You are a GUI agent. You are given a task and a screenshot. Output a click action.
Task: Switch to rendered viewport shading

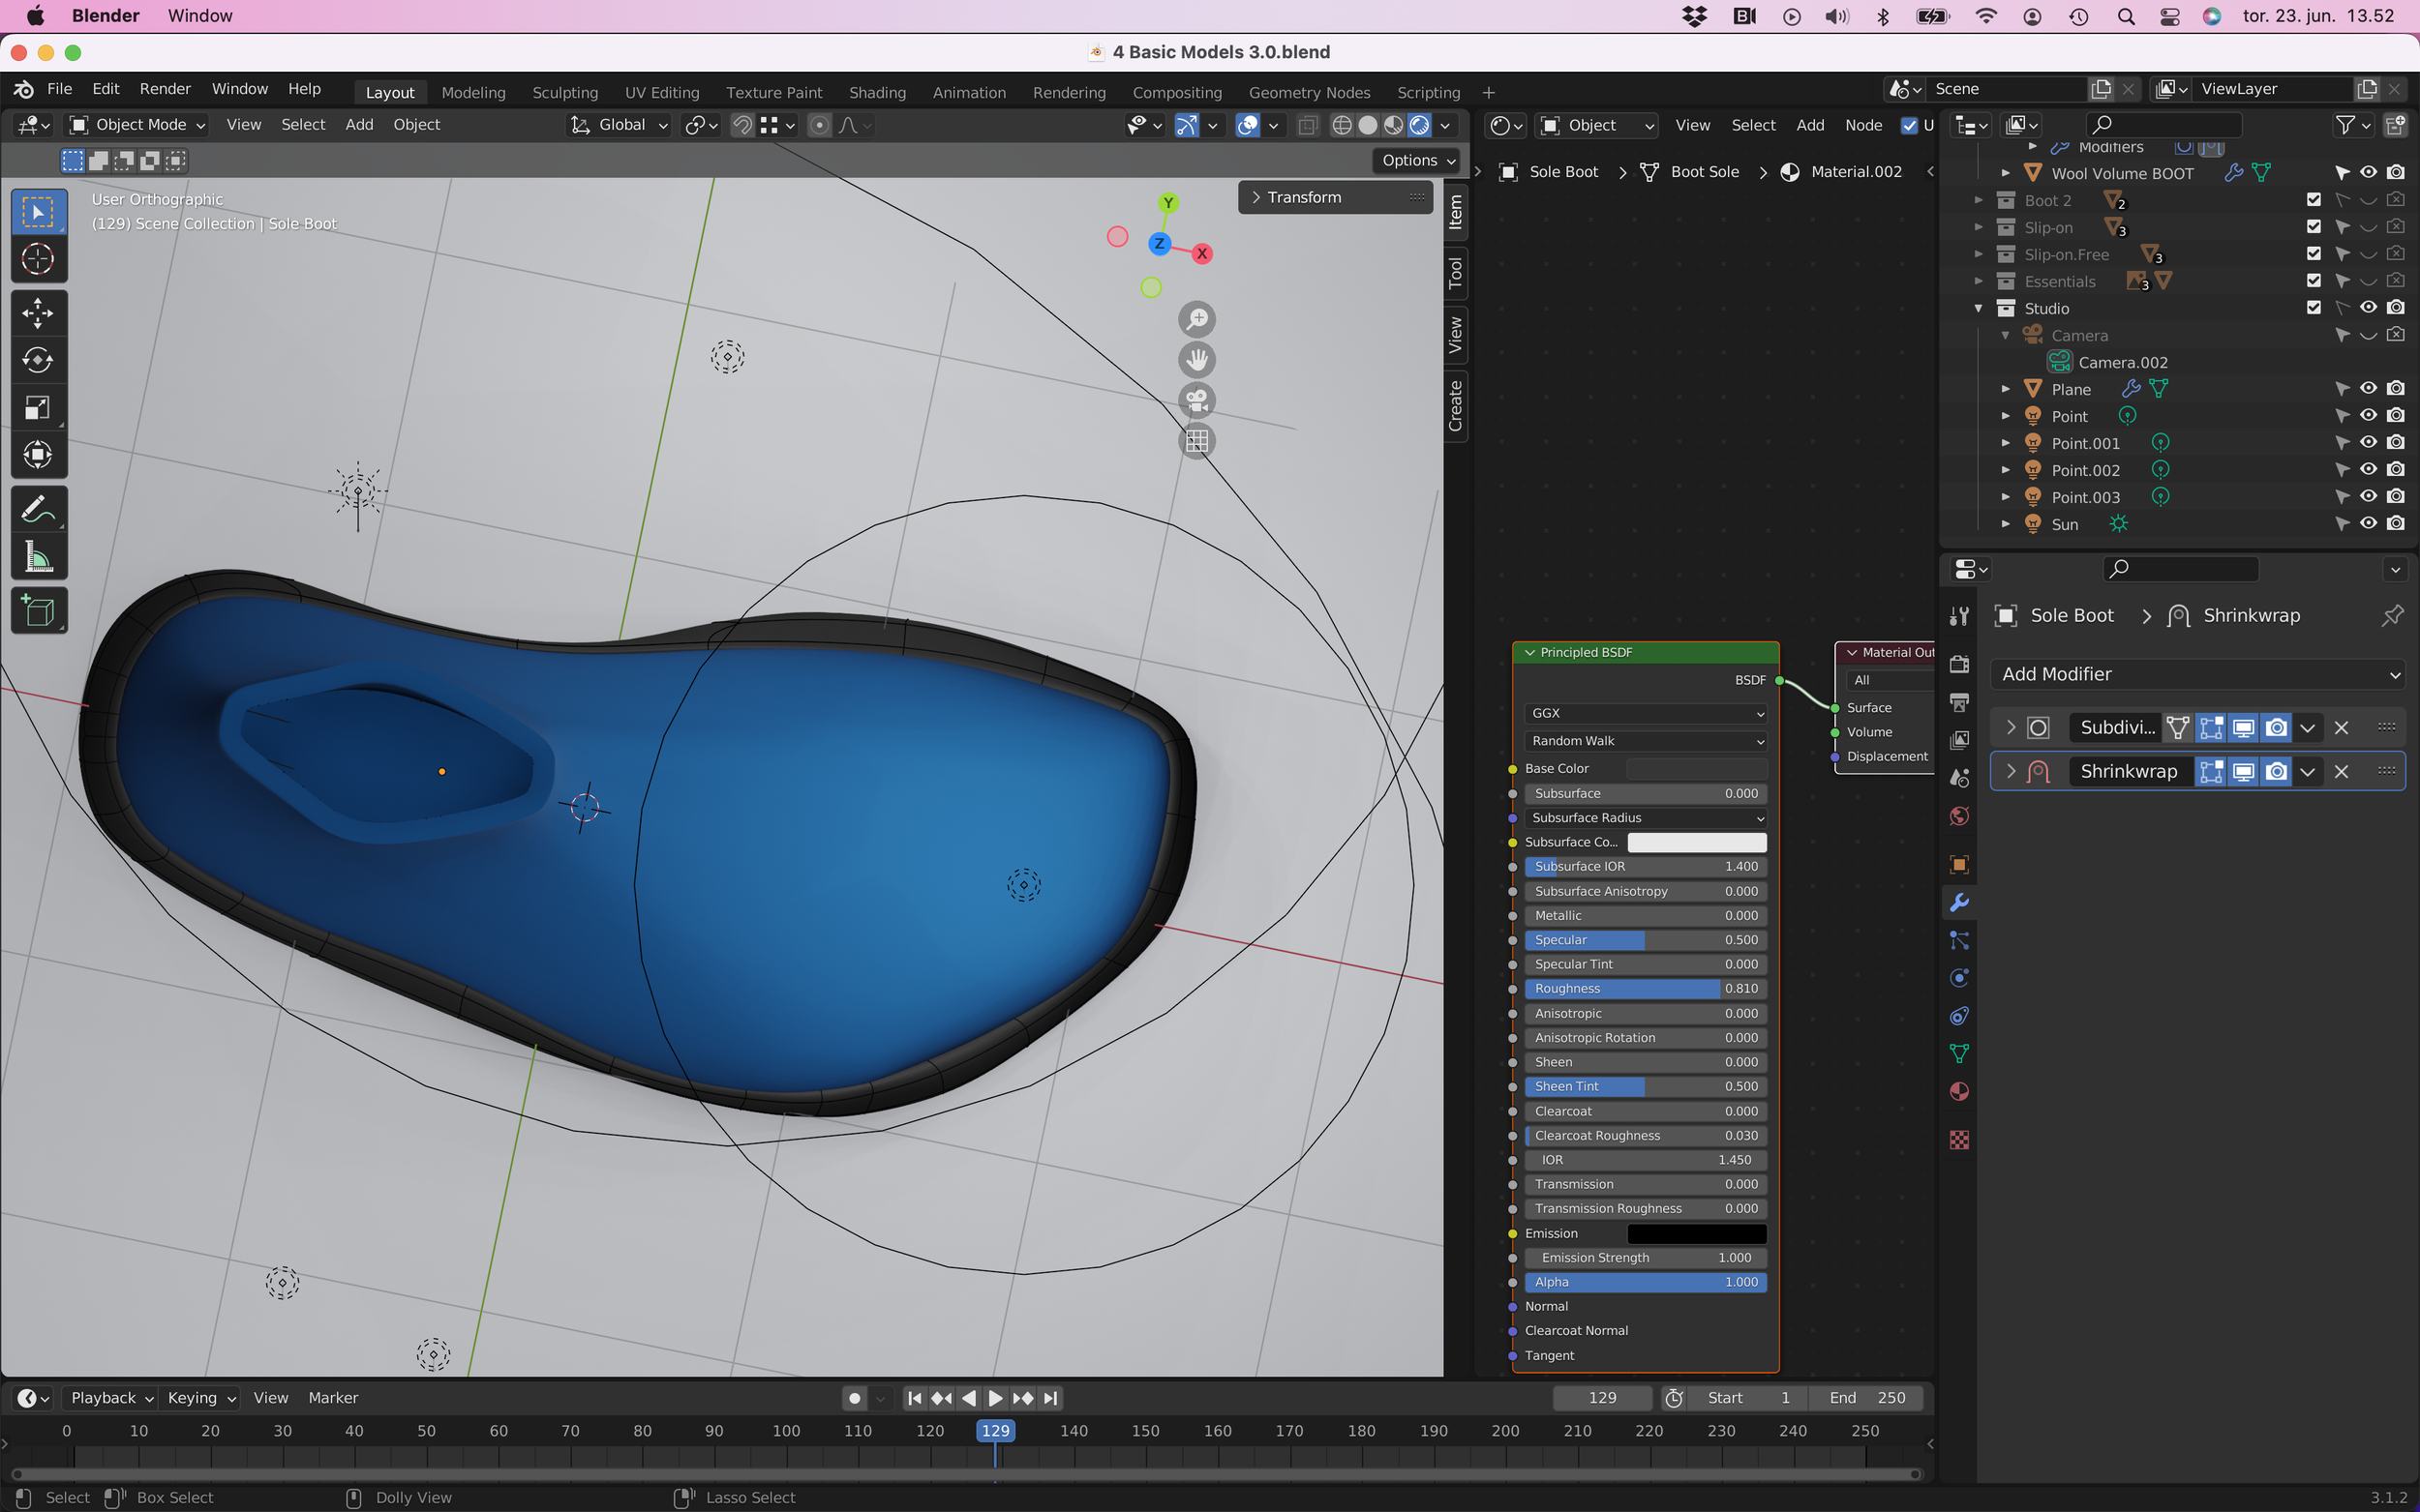click(x=1420, y=125)
